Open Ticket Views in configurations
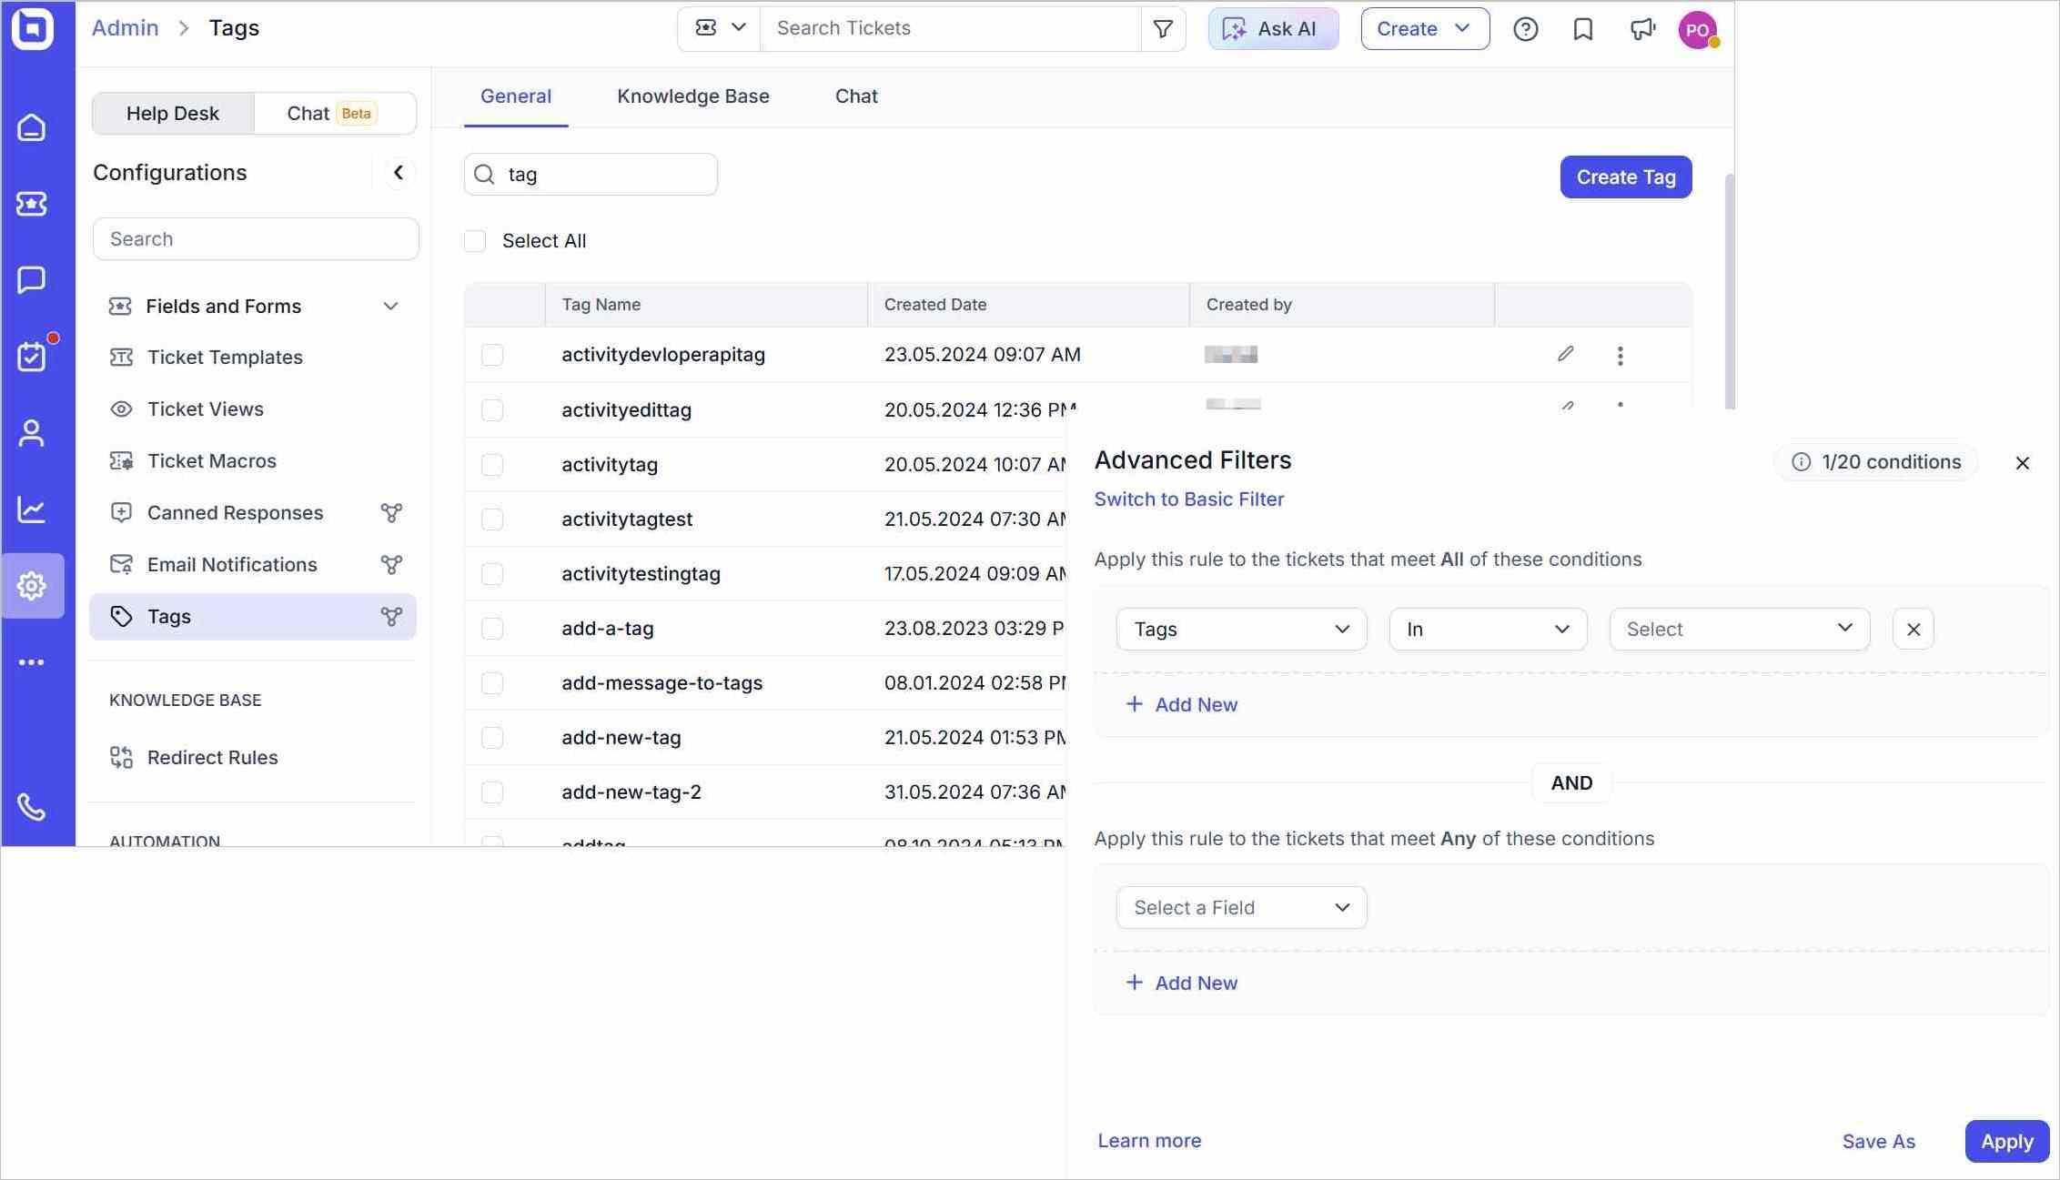The width and height of the screenshot is (2060, 1180). pyautogui.click(x=206, y=409)
